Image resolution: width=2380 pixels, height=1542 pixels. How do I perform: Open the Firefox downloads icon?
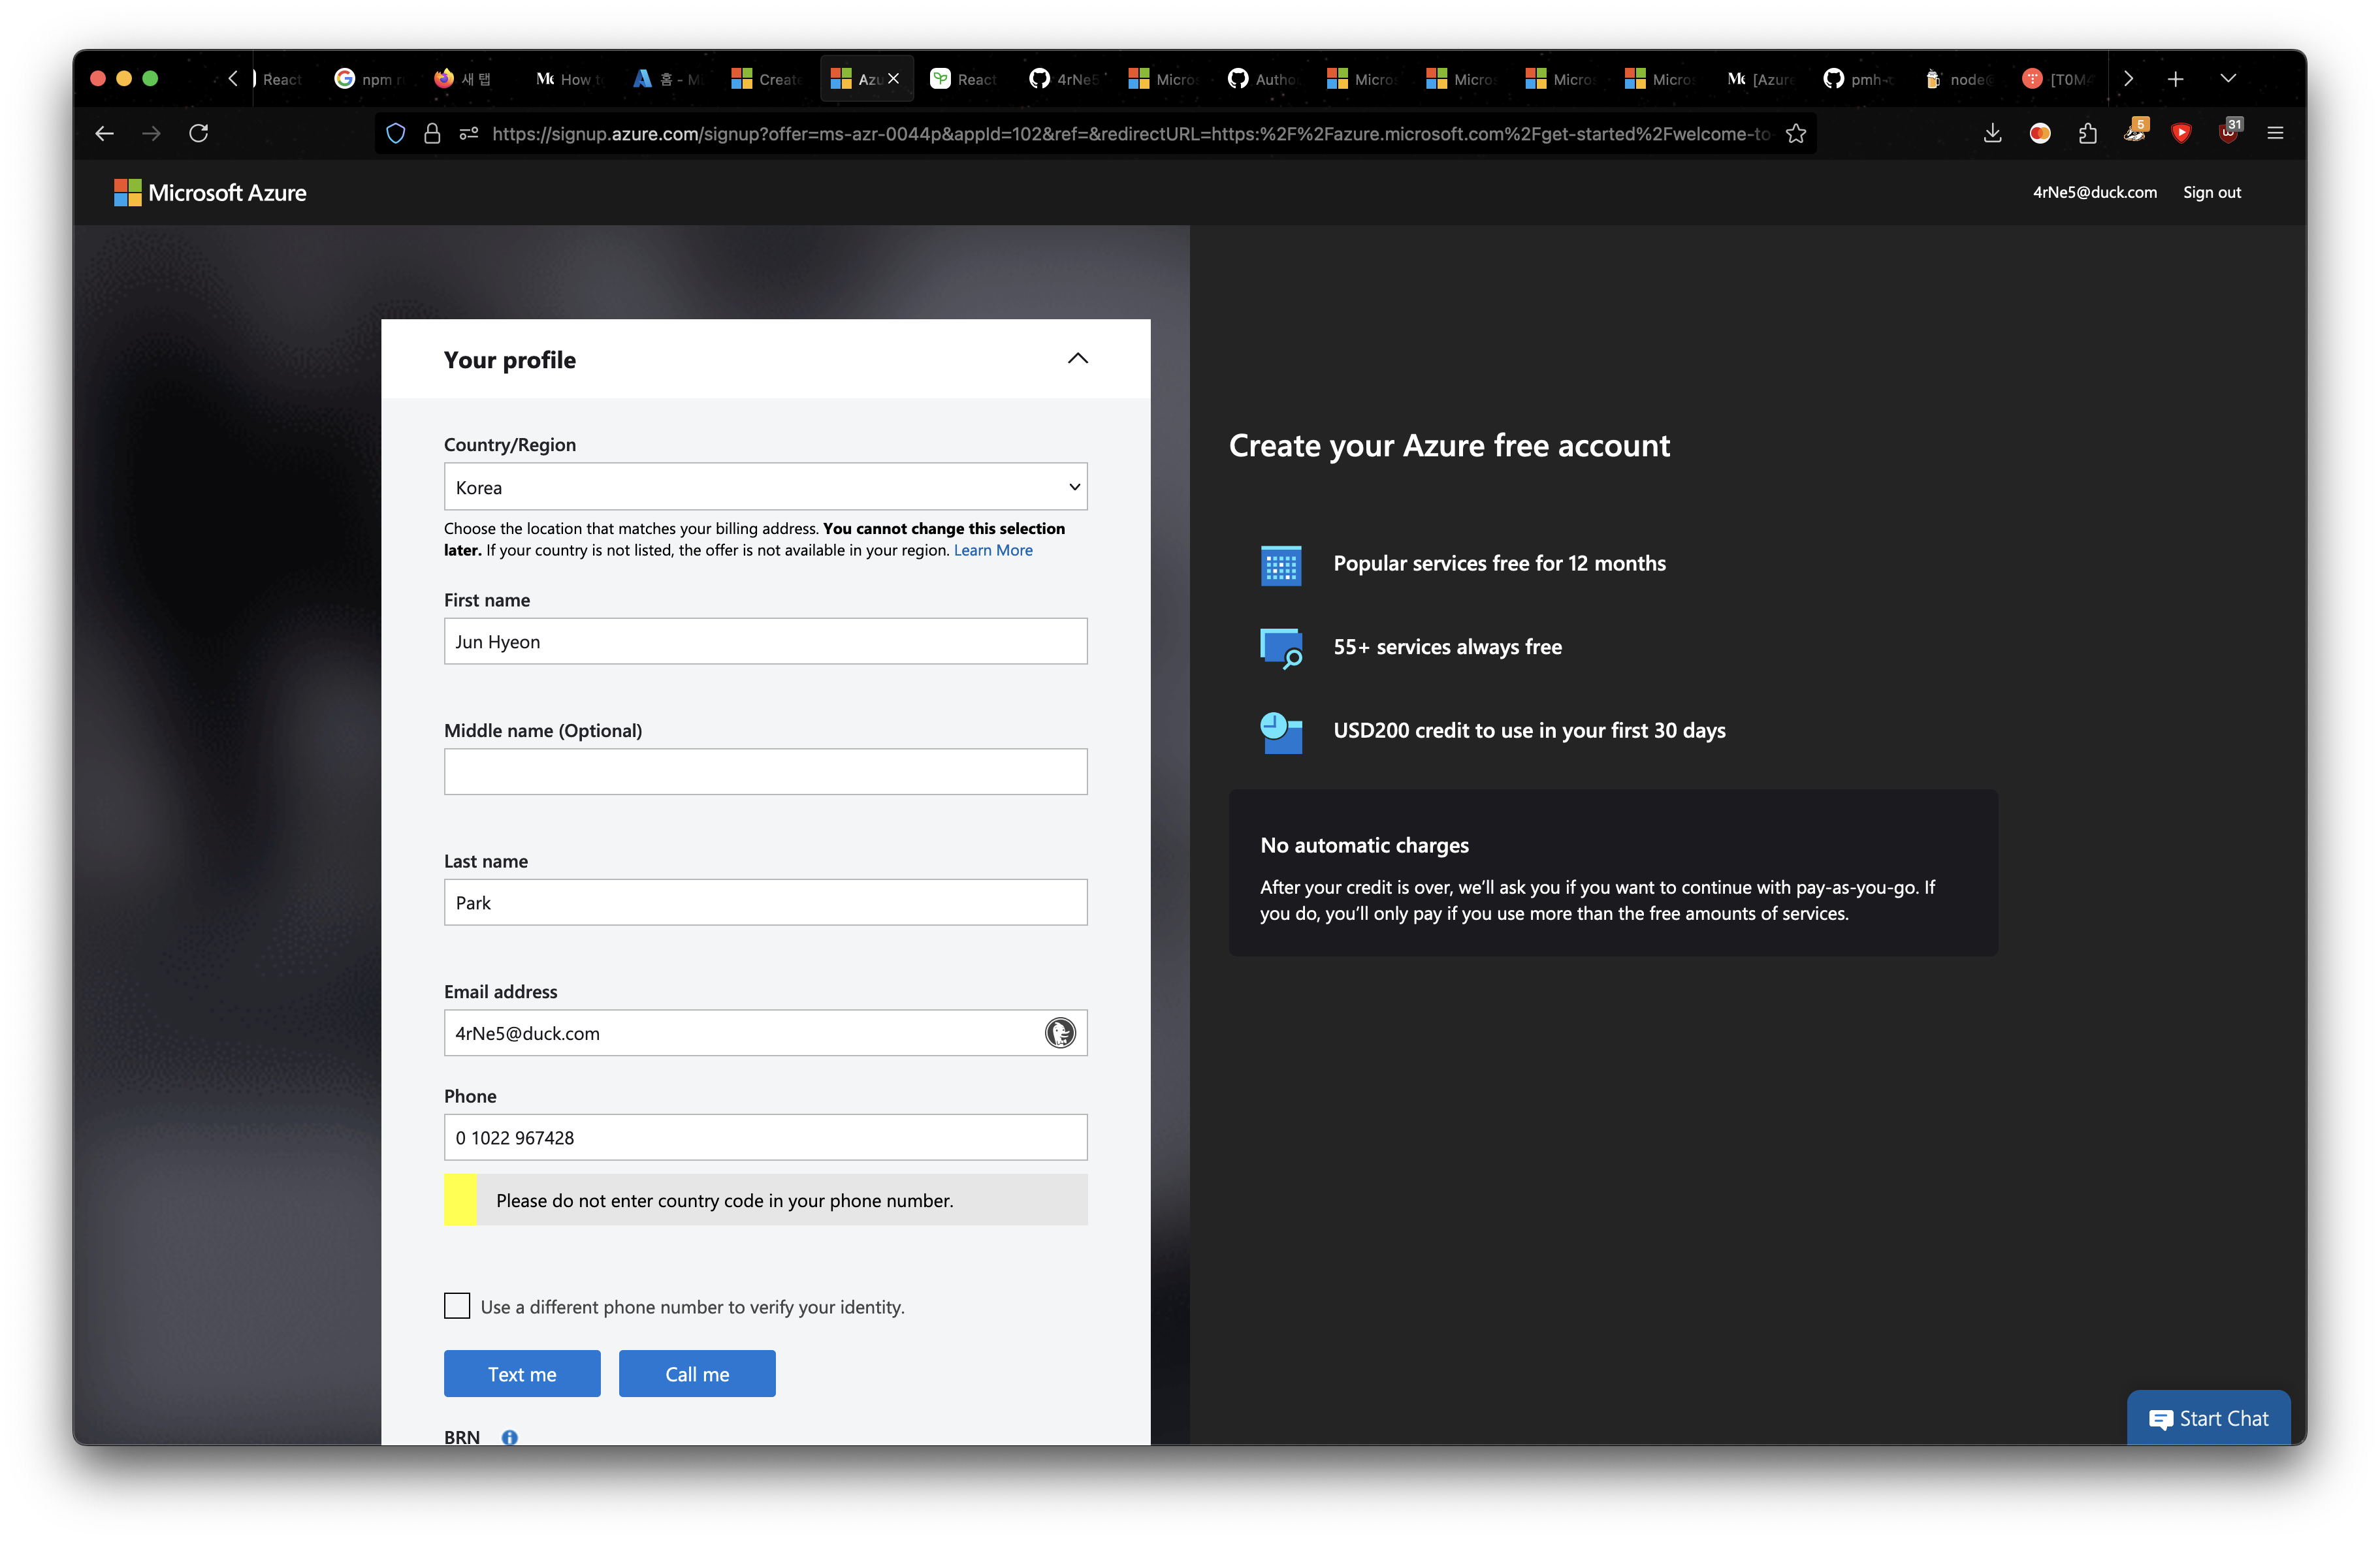[x=1992, y=133]
